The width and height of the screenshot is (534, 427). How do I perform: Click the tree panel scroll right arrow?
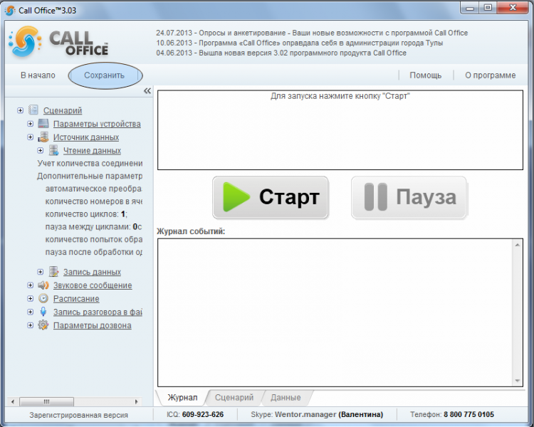pyautogui.click(x=137, y=401)
